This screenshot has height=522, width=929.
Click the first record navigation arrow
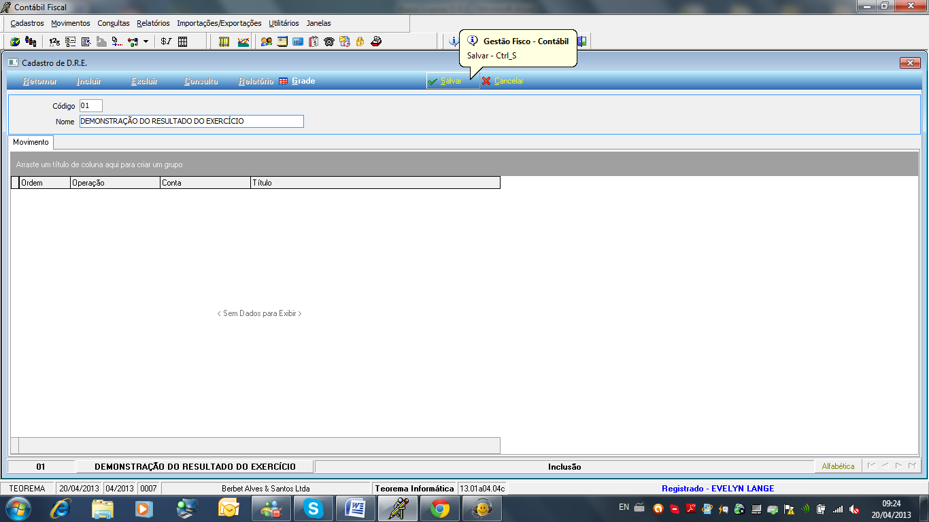tap(871, 466)
